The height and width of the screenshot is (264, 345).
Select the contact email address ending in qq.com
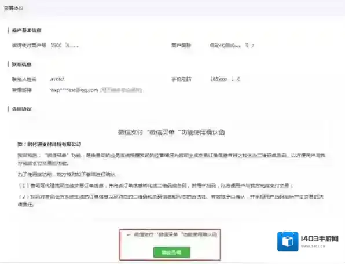click(x=74, y=90)
